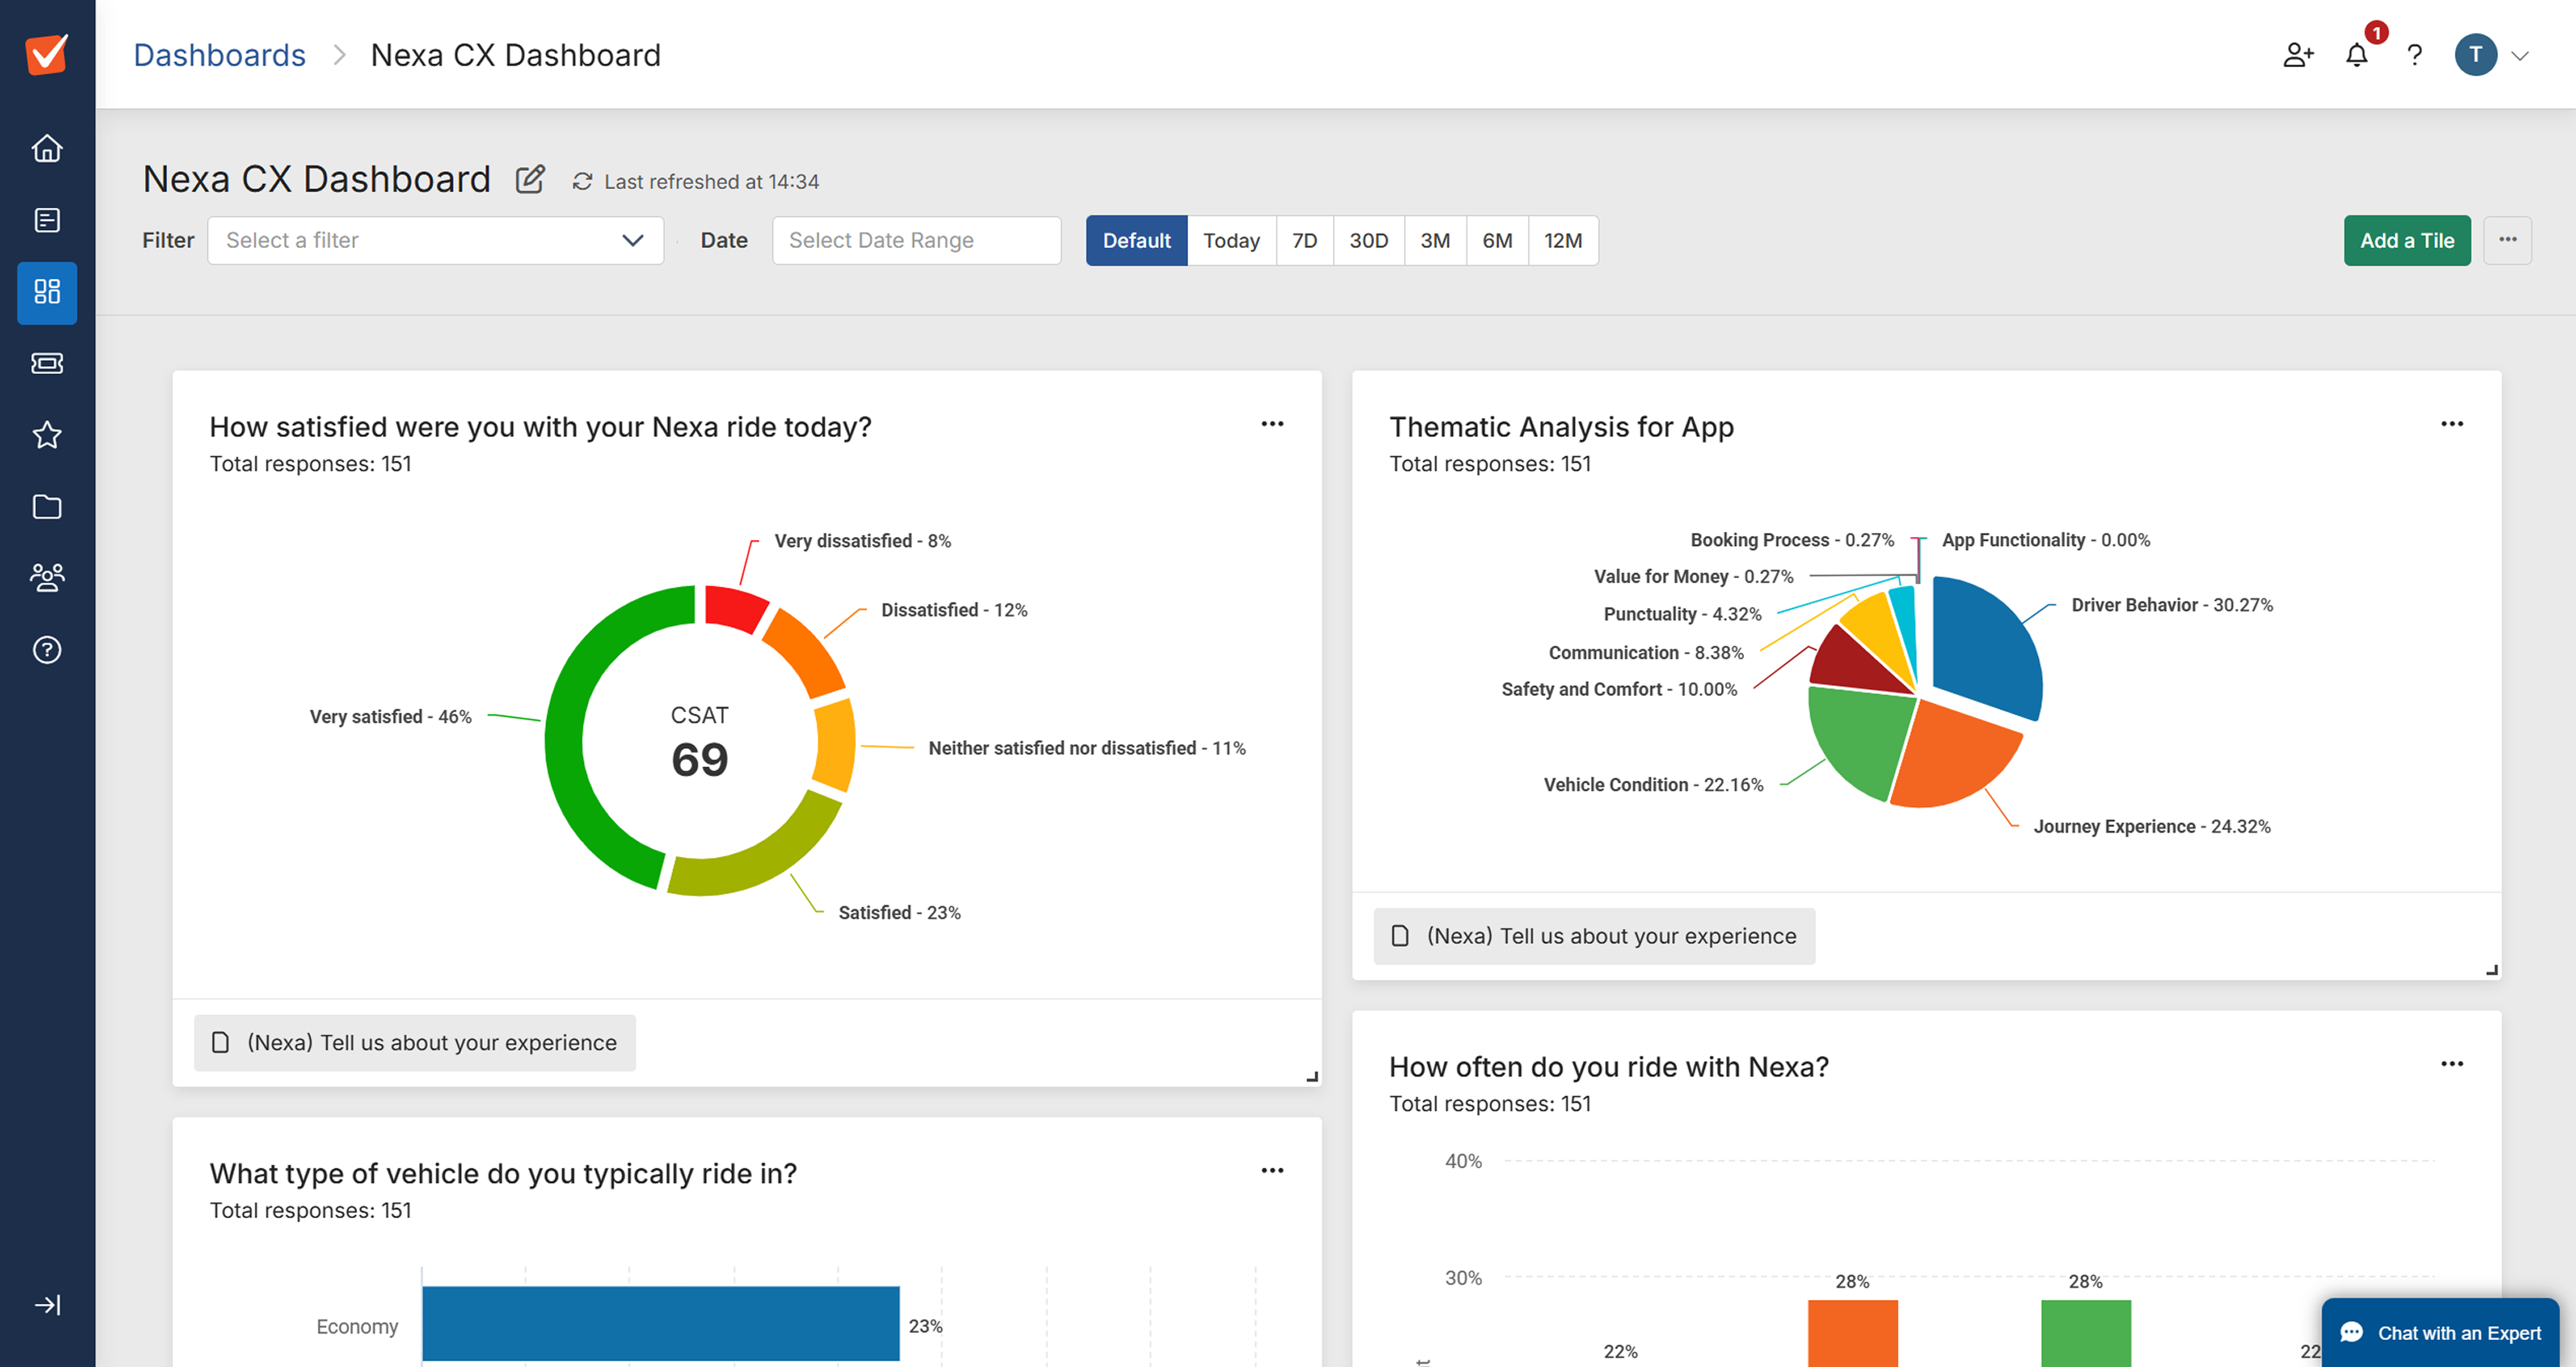Go to the Dashboards breadcrumb link

pyautogui.click(x=219, y=56)
